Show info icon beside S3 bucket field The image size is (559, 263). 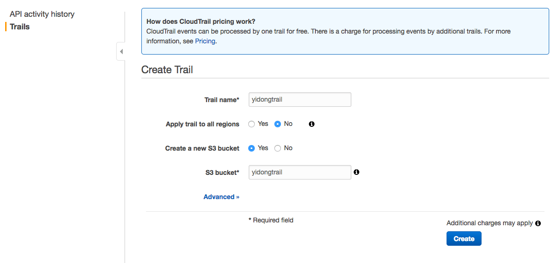356,172
